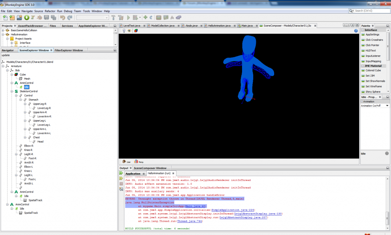Switch to the LevelTest.java editor tab
The width and height of the screenshot is (391, 235).
[x=132, y=26]
